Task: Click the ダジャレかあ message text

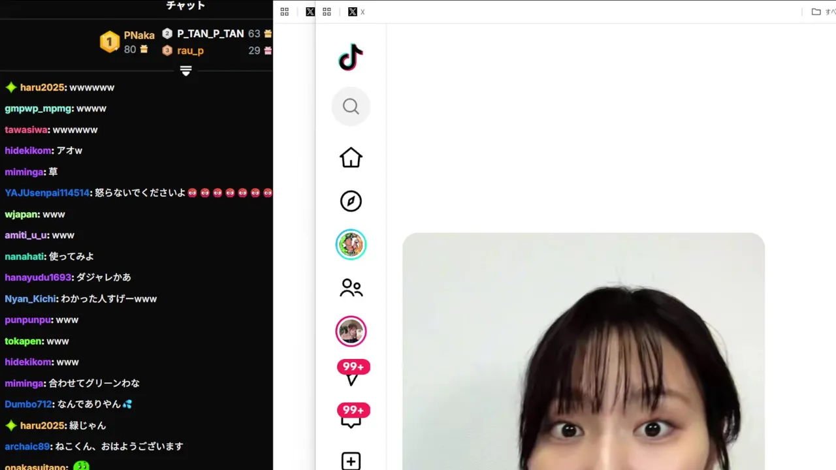Action: [104, 277]
